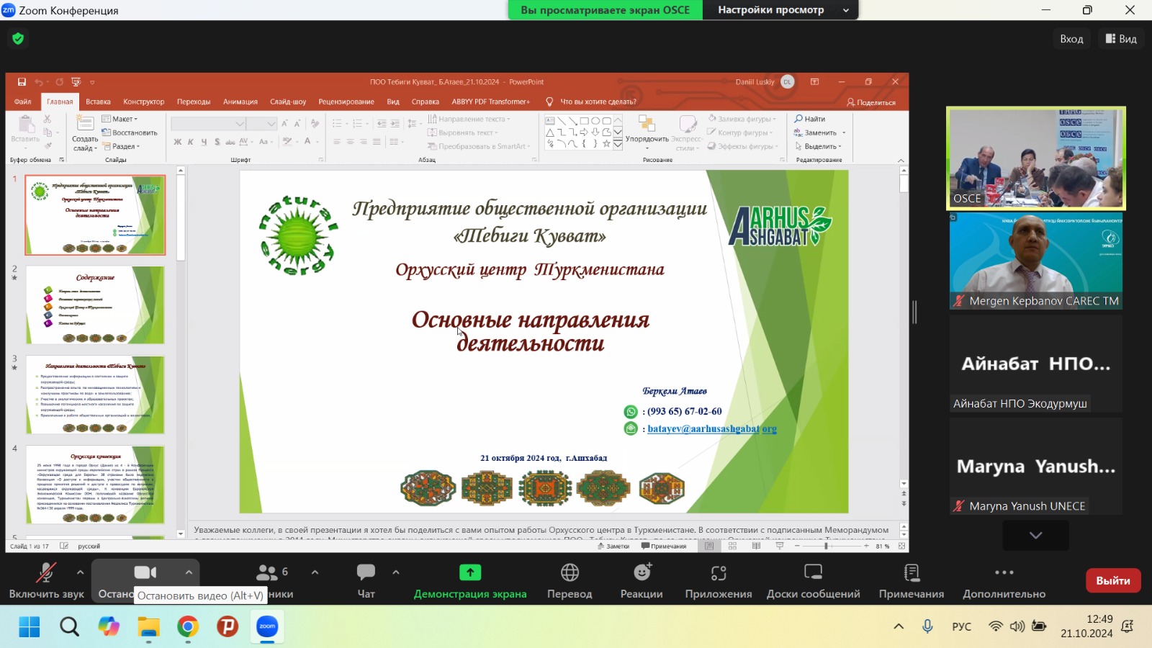Click the fit slide to window icon
This screenshot has width=1152, height=648.
click(x=901, y=546)
